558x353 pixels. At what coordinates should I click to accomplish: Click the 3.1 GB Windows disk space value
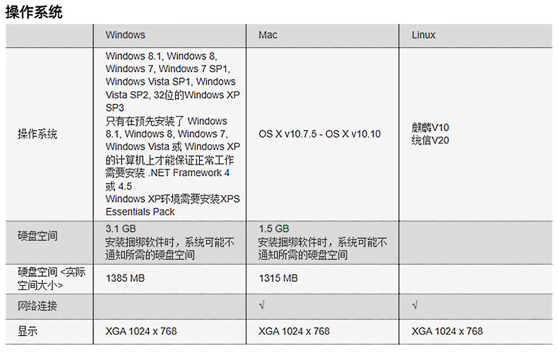[x=121, y=229]
